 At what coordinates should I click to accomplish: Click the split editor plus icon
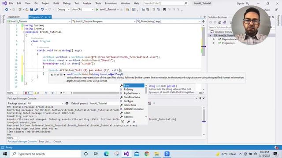click(204, 22)
